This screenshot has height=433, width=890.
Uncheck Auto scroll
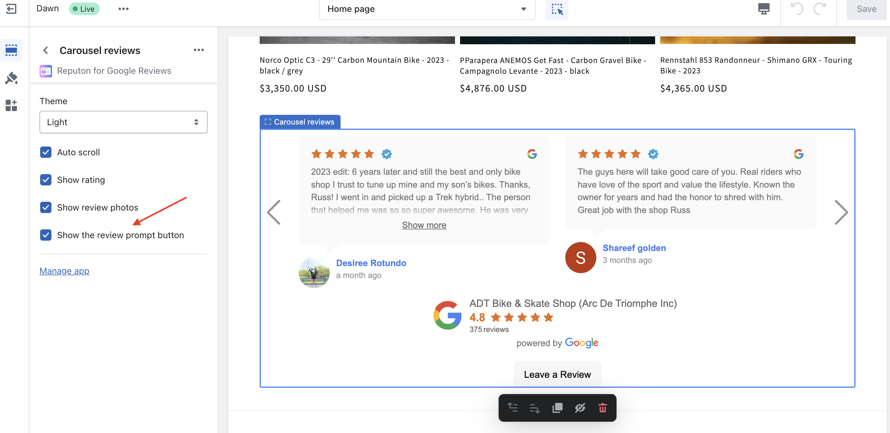pos(45,152)
